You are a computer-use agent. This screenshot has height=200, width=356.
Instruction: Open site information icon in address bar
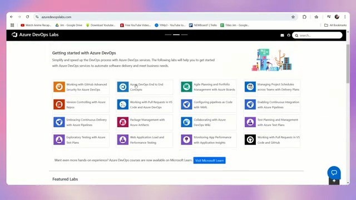37,17
